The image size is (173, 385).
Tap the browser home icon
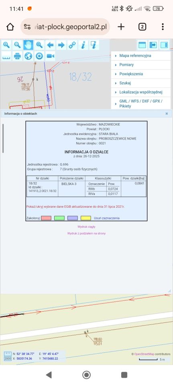coord(10,27)
